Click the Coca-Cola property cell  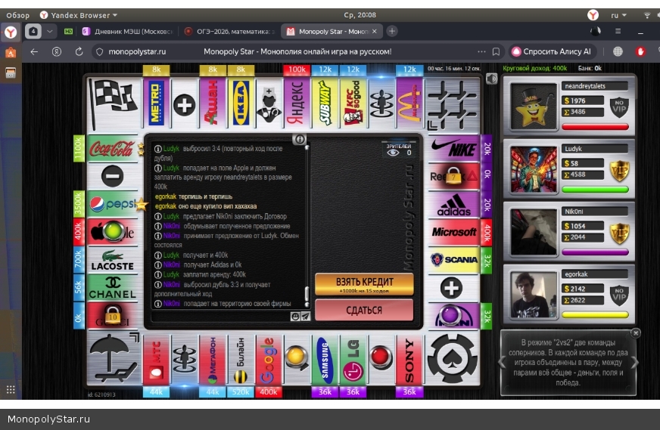coord(112,149)
